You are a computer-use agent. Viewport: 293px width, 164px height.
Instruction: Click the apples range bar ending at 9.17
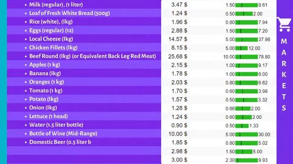(246, 66)
